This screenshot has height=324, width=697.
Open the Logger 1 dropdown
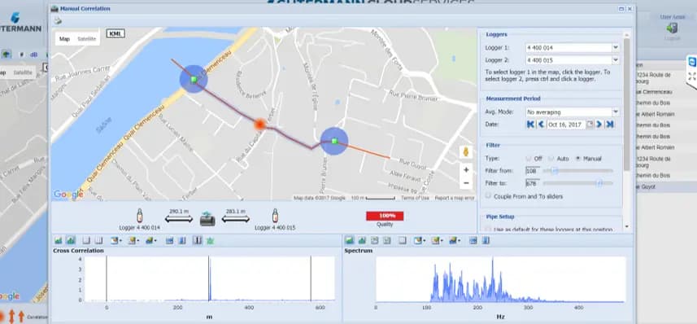(x=616, y=47)
